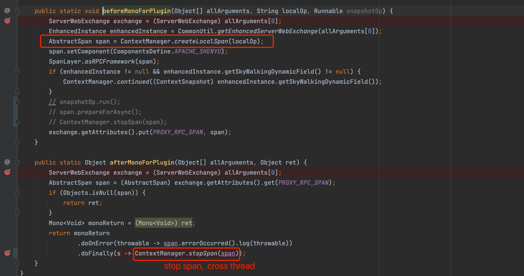This screenshot has width=524, height=276.
Task: Click fold marker at beforeMonoForPlugin closing brace
Action: click(17, 142)
